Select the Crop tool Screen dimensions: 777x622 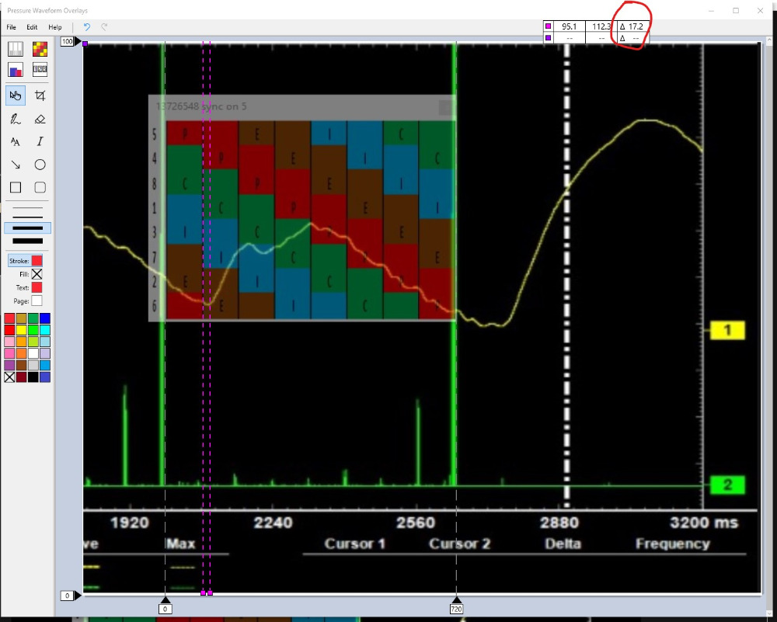point(40,96)
